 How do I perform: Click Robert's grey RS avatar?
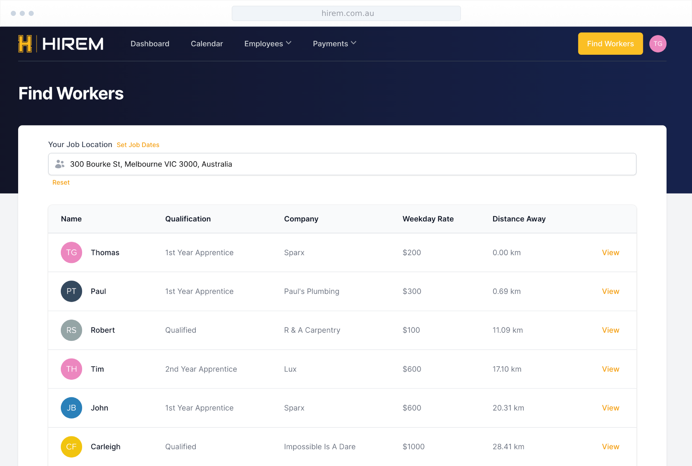click(x=71, y=330)
